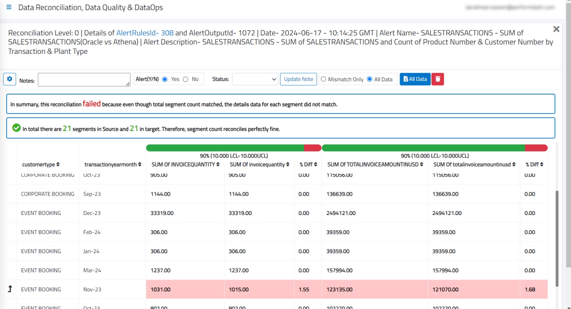Sort by customertype column arrows

(x=58, y=165)
